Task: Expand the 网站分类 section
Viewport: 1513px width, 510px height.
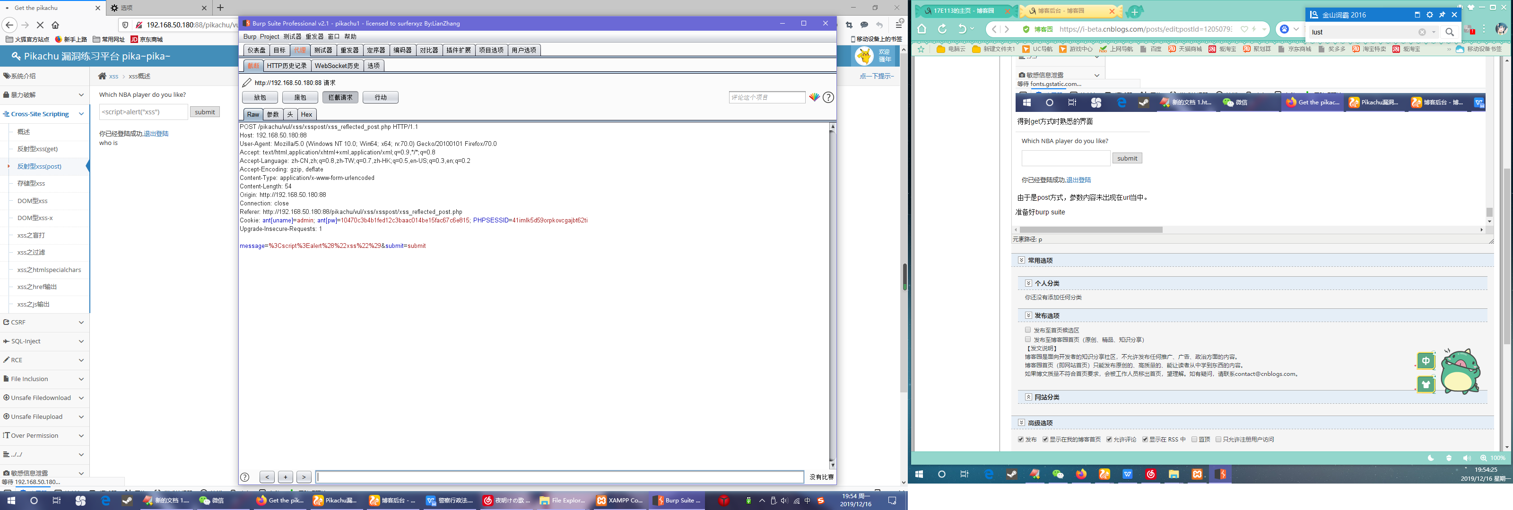Action: [1028, 397]
